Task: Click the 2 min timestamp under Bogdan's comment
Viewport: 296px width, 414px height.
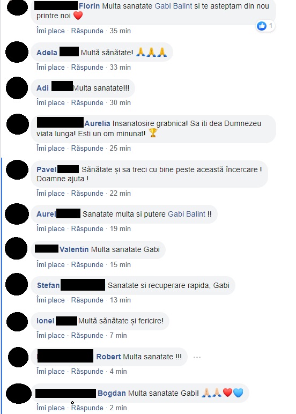Action: click(x=118, y=408)
